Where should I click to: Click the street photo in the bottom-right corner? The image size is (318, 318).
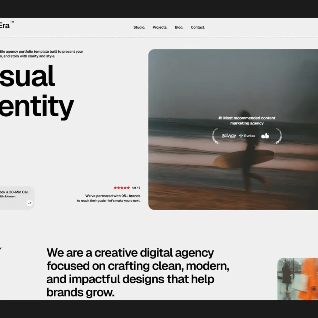[299, 279]
